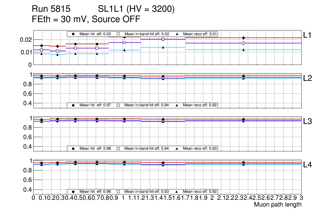Click the triangle marker in L1 legend
Viewport: 335px width, 216px height.
(177, 34)
